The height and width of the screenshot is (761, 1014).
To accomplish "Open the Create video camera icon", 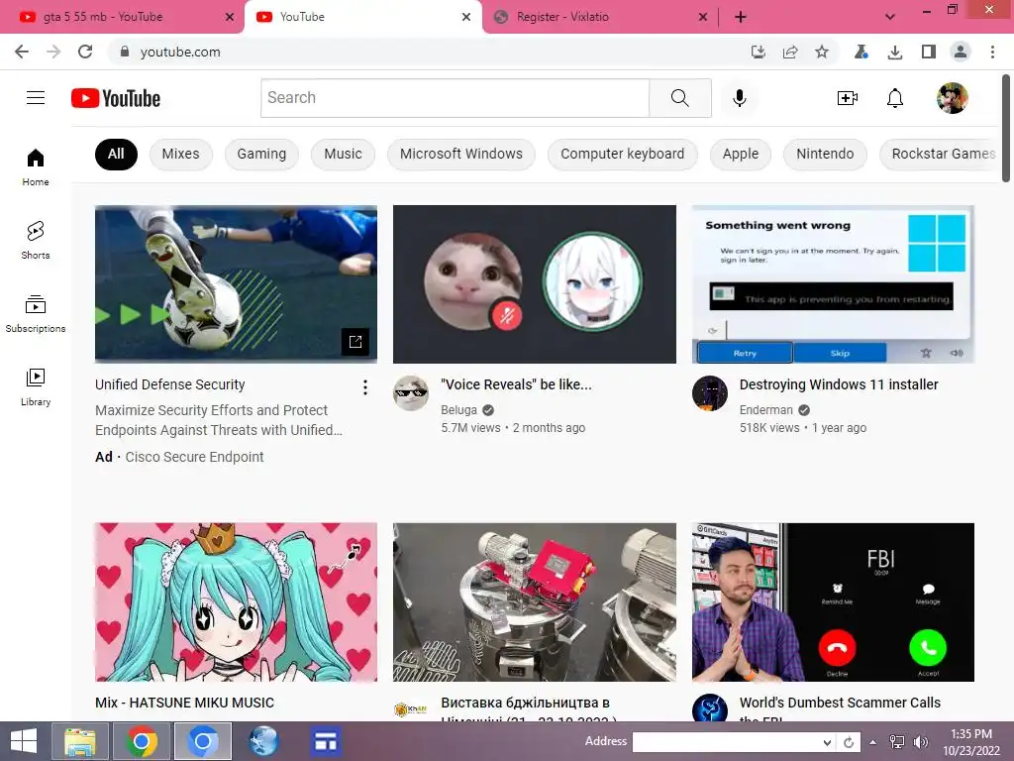I will point(848,98).
